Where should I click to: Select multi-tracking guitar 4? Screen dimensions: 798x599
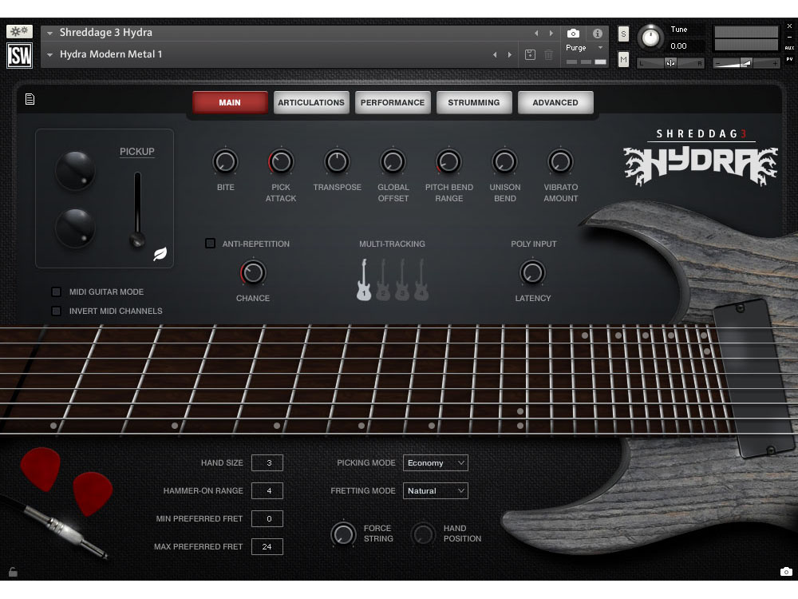click(421, 280)
